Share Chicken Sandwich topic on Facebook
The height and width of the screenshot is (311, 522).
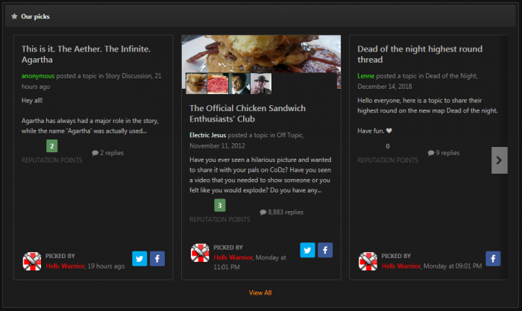pos(325,250)
